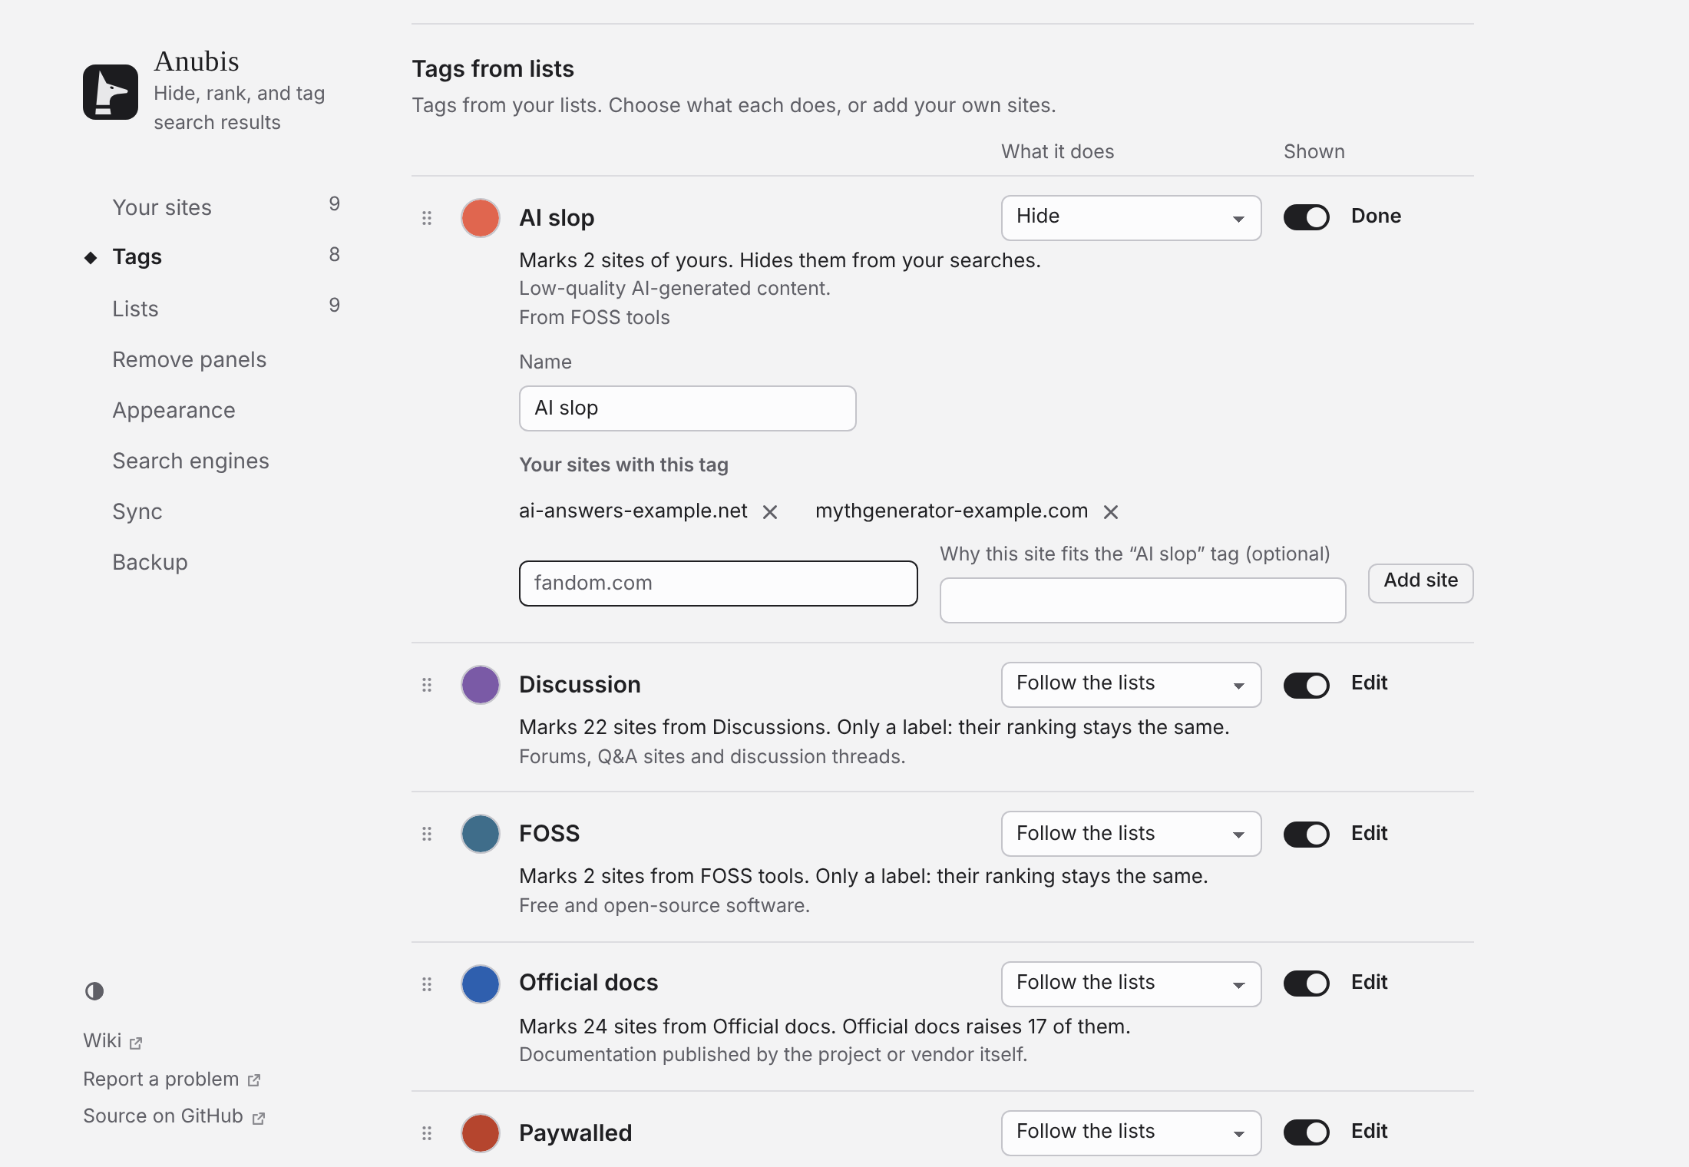Click Done to finish editing AI slop
Screen dimensions: 1689x1167
(1376, 217)
